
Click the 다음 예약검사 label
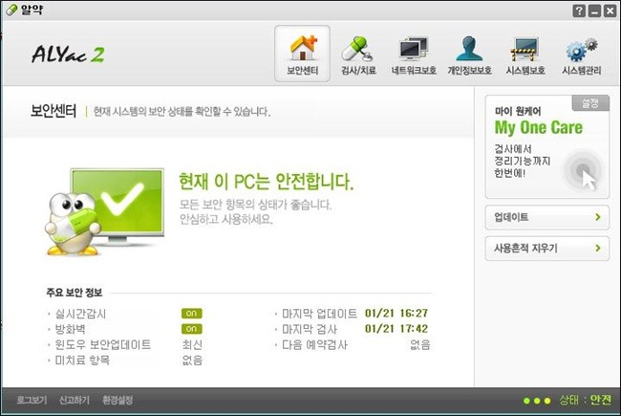coord(314,344)
